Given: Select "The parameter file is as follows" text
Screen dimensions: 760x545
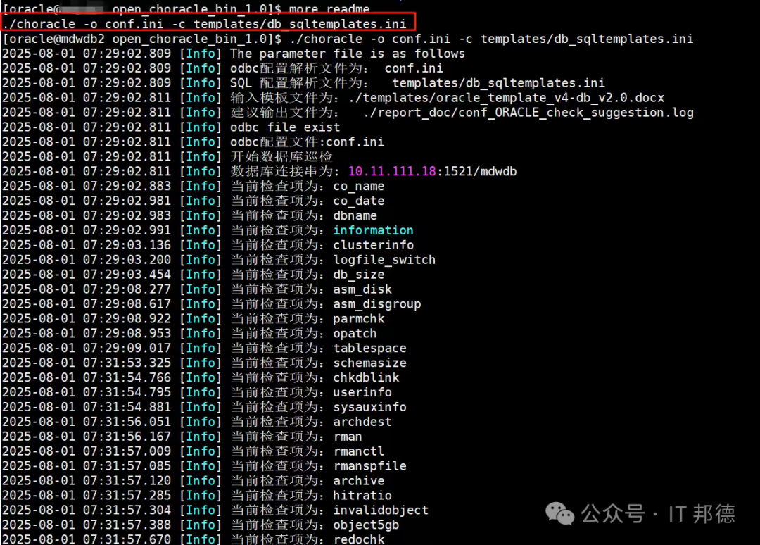Looking at the screenshot, I should pos(348,54).
